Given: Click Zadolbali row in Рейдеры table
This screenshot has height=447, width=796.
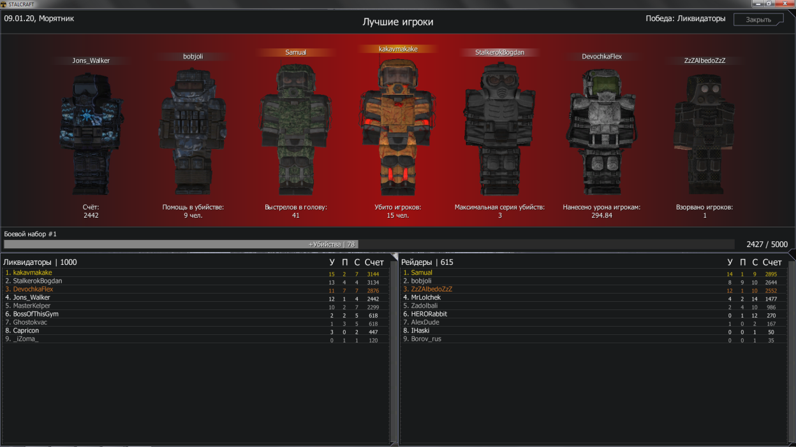Looking at the screenshot, I should point(593,306).
